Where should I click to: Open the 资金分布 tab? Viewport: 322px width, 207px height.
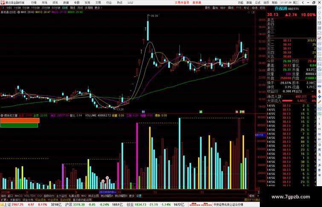(x=28, y=200)
